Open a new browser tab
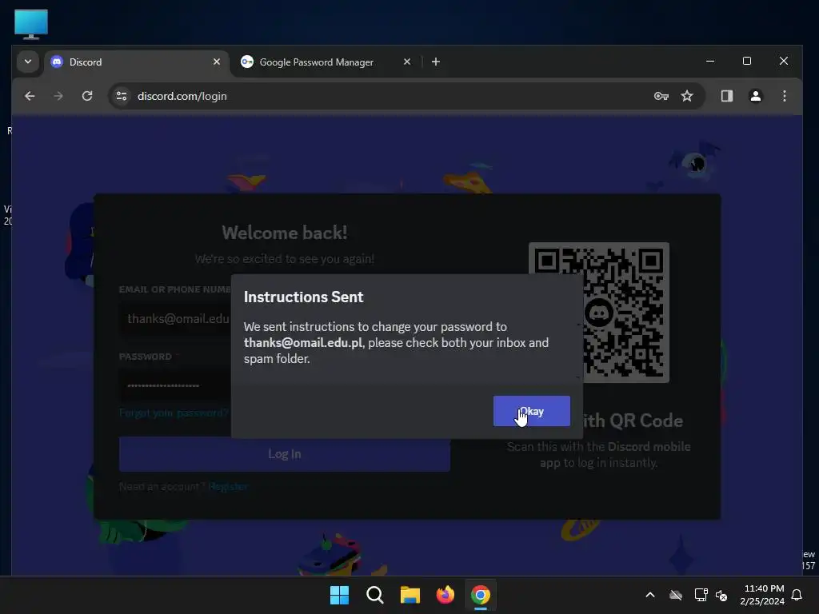This screenshot has width=819, height=614. pyautogui.click(x=436, y=62)
